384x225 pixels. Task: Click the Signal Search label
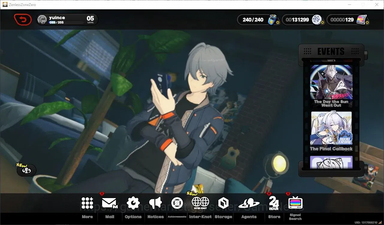tap(295, 217)
